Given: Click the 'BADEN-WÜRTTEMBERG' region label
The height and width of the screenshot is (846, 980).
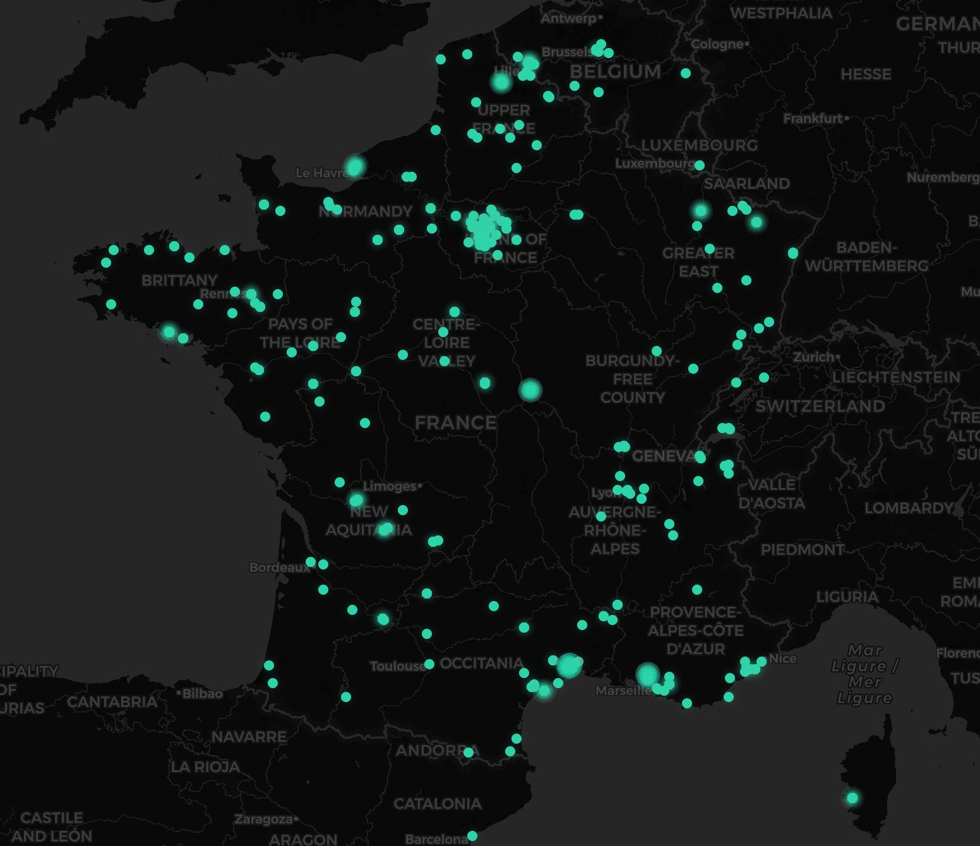Looking at the screenshot, I should (x=866, y=257).
